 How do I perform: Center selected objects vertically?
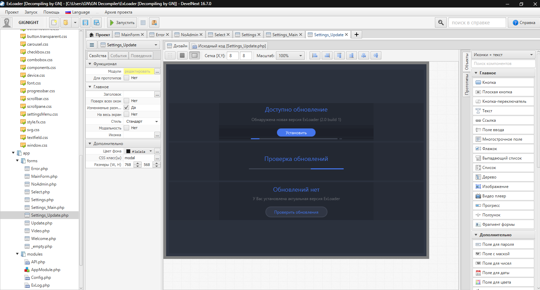[x=376, y=55]
